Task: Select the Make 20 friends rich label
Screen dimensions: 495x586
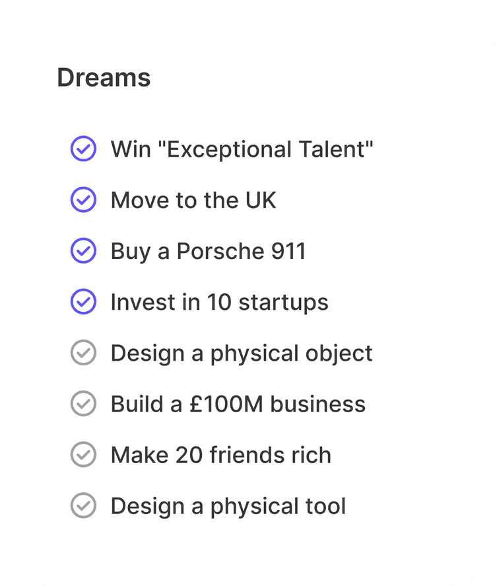Action: point(220,455)
